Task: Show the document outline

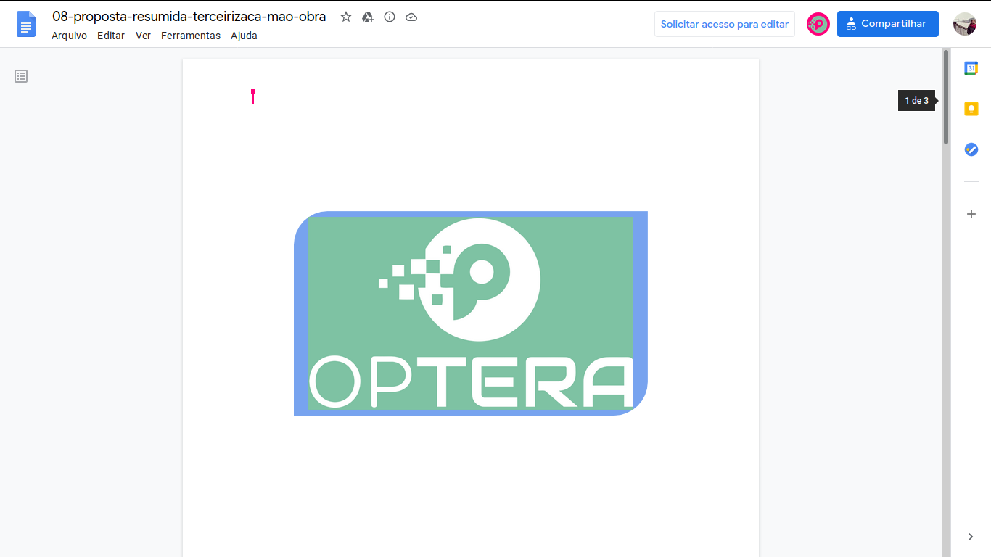Action: (21, 76)
